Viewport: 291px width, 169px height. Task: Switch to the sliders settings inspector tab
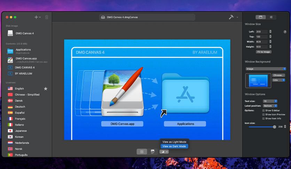coord(271,17)
